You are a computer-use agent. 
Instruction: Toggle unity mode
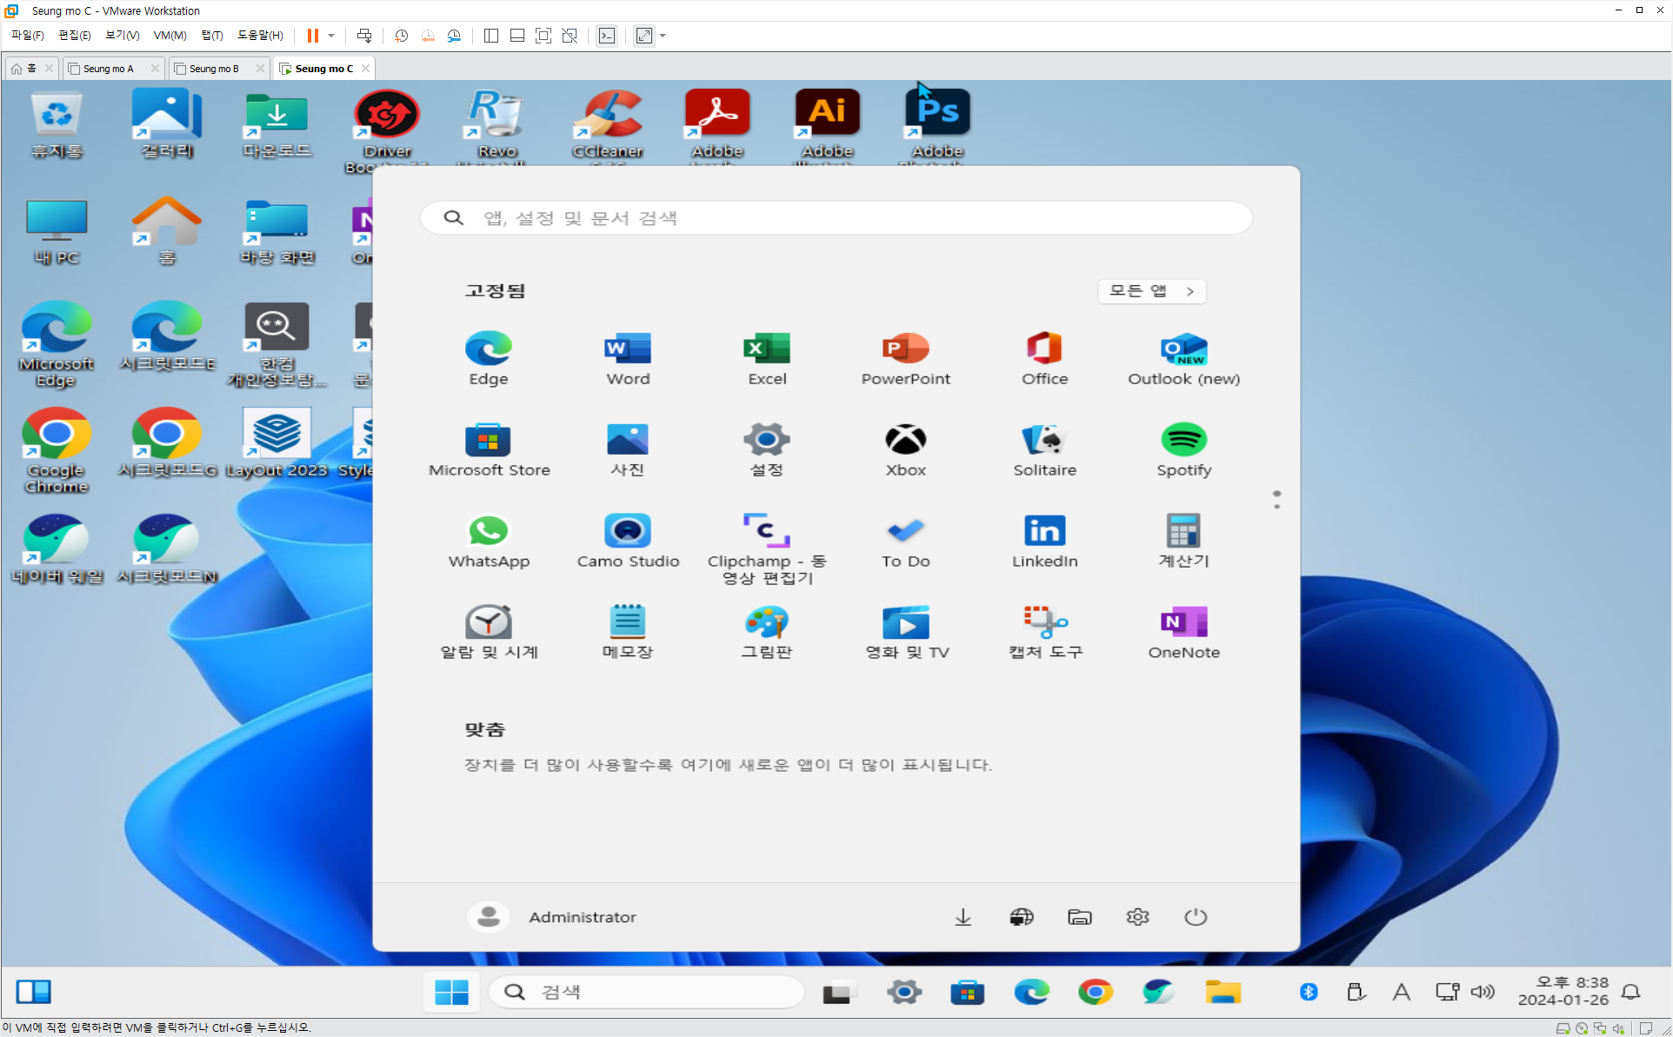point(570,36)
